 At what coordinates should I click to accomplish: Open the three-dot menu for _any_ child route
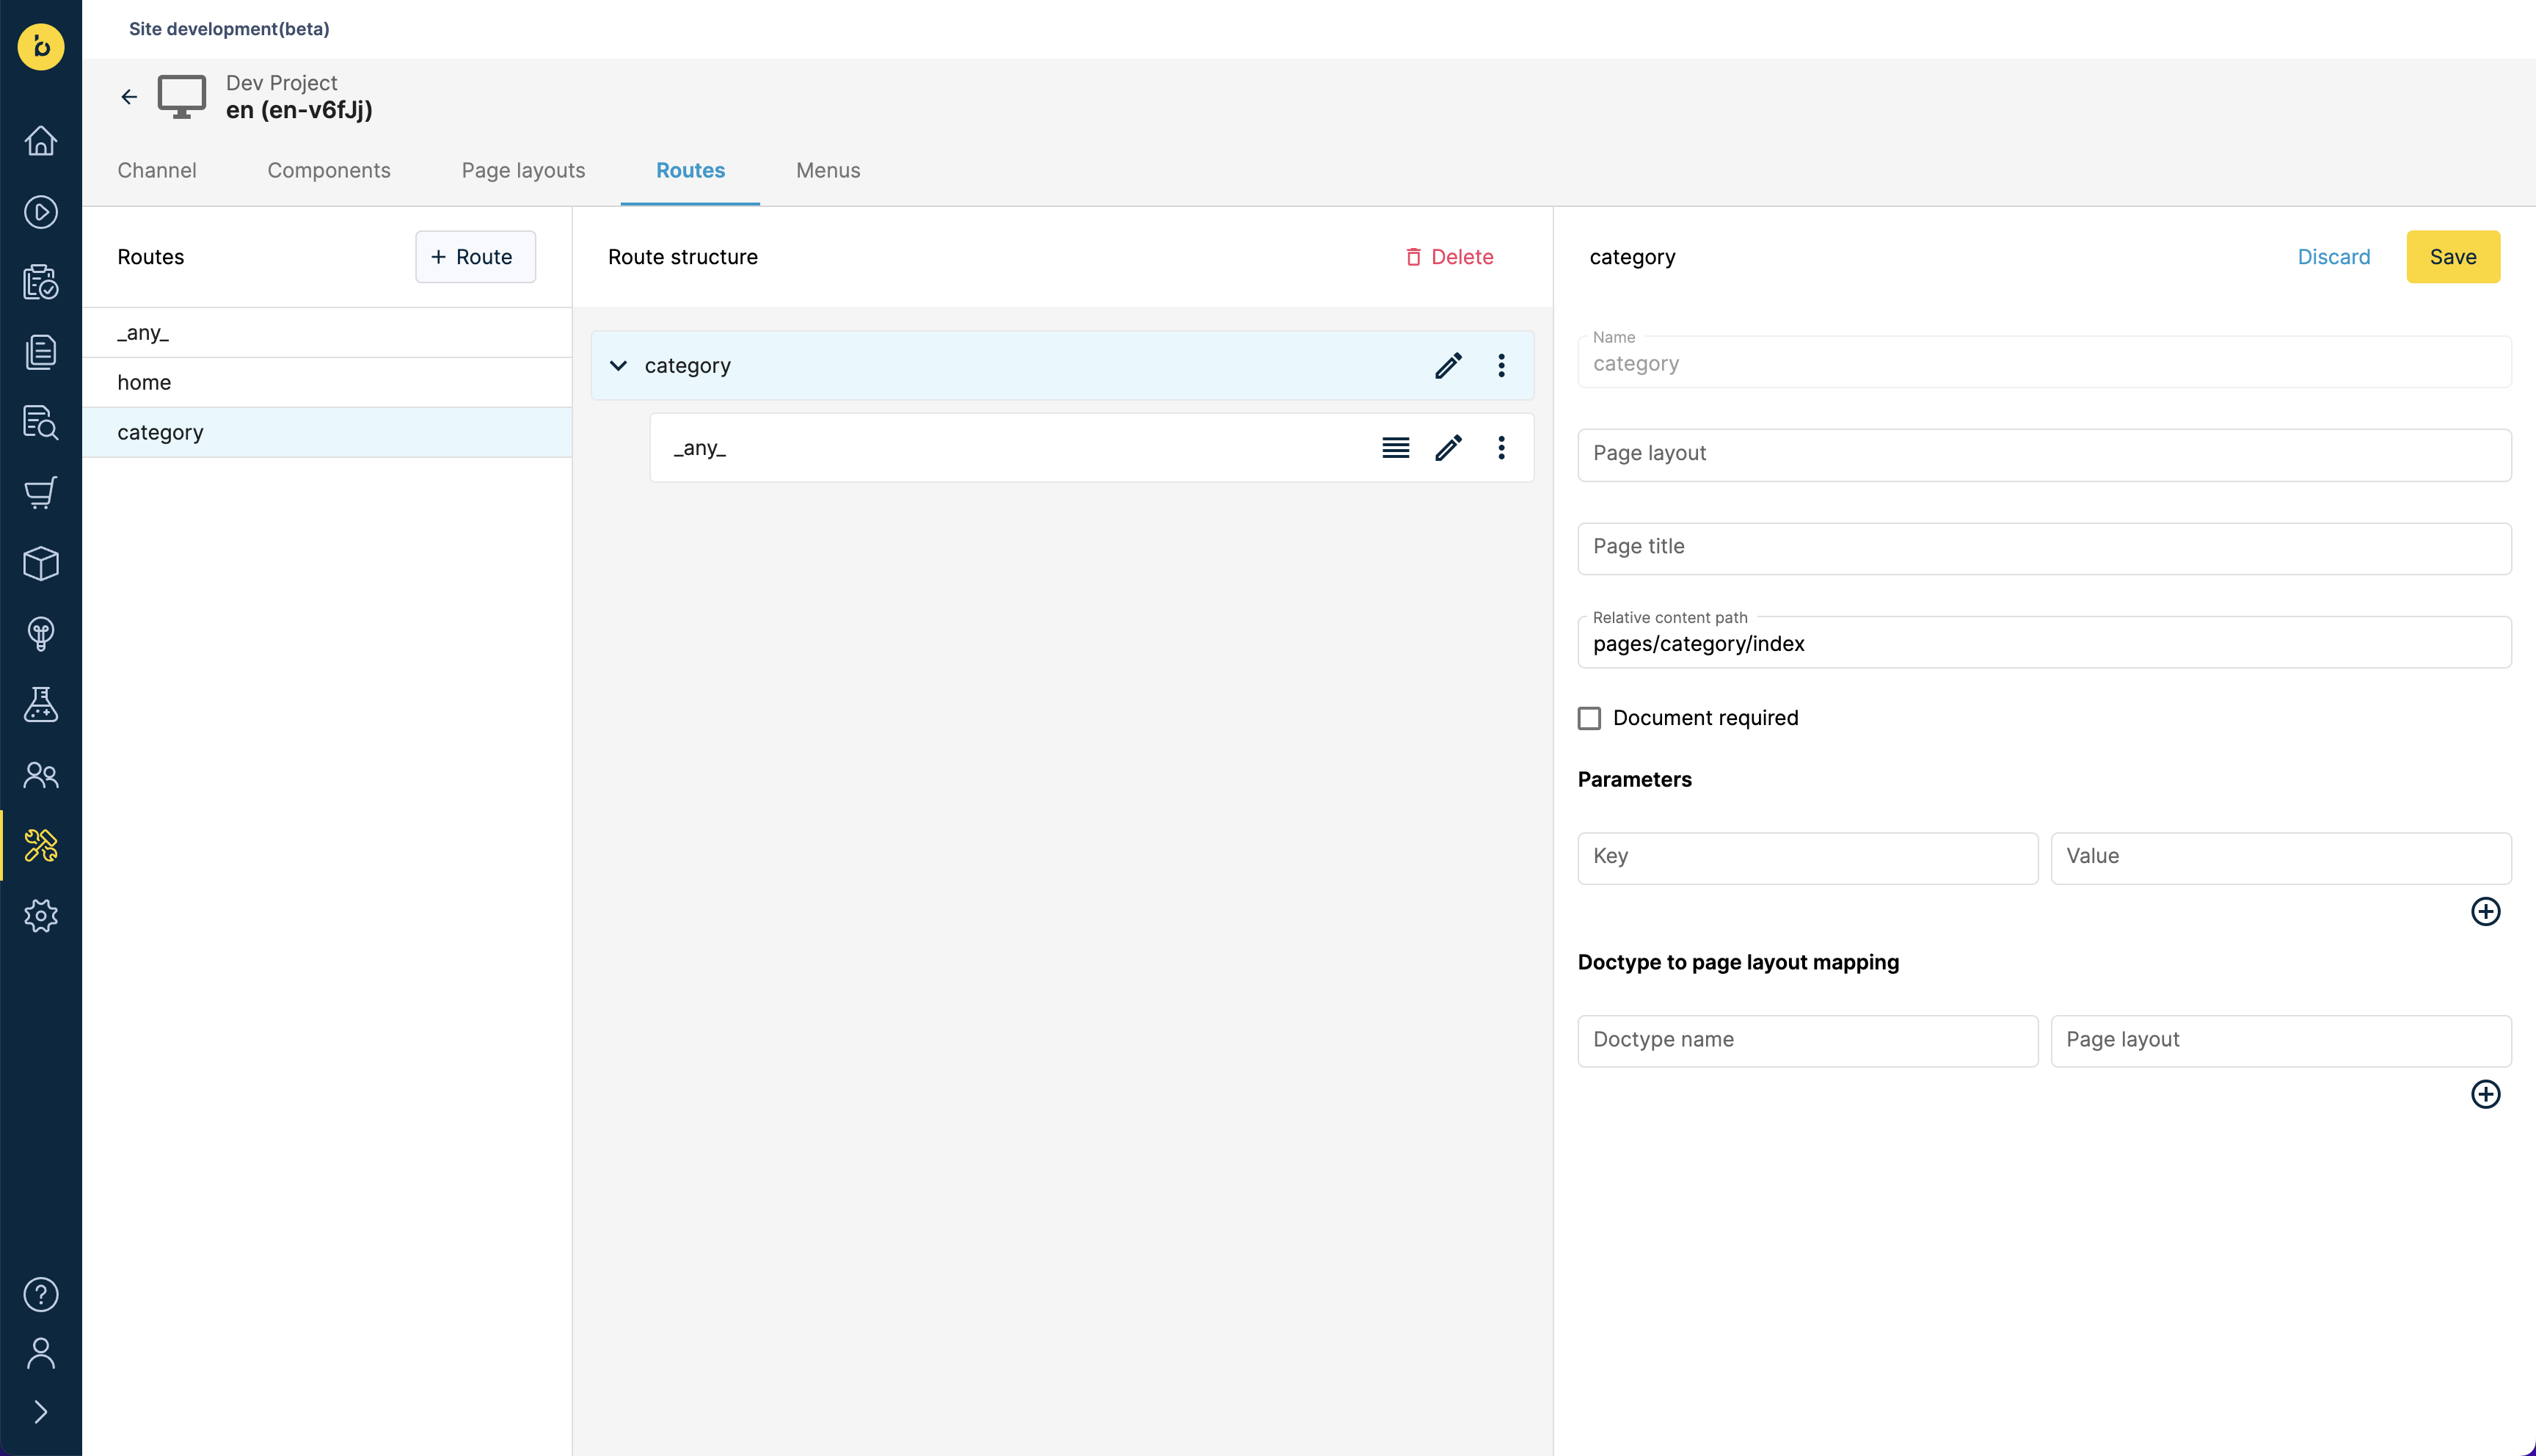tap(1501, 448)
